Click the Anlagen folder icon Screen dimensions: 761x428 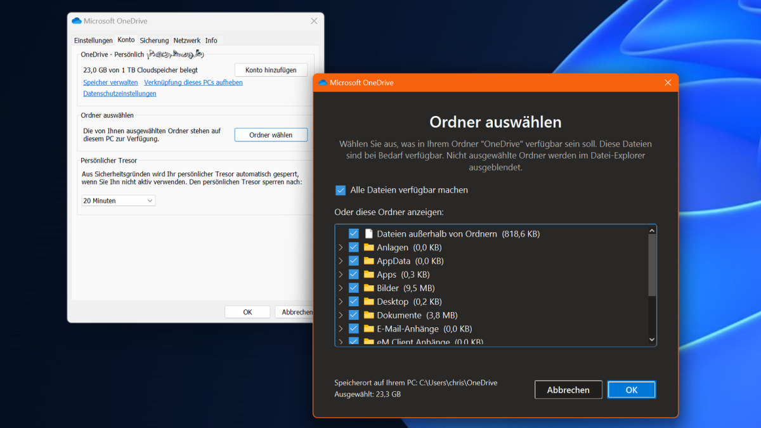369,247
